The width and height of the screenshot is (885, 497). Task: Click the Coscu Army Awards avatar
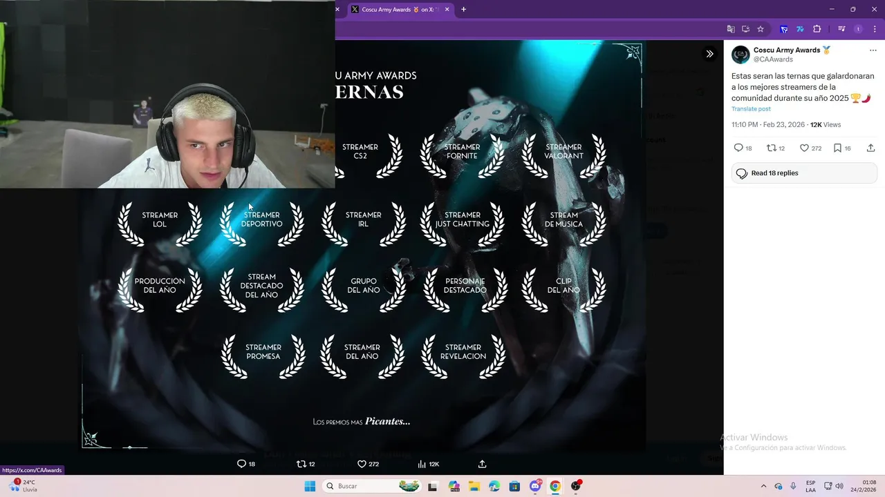click(740, 55)
